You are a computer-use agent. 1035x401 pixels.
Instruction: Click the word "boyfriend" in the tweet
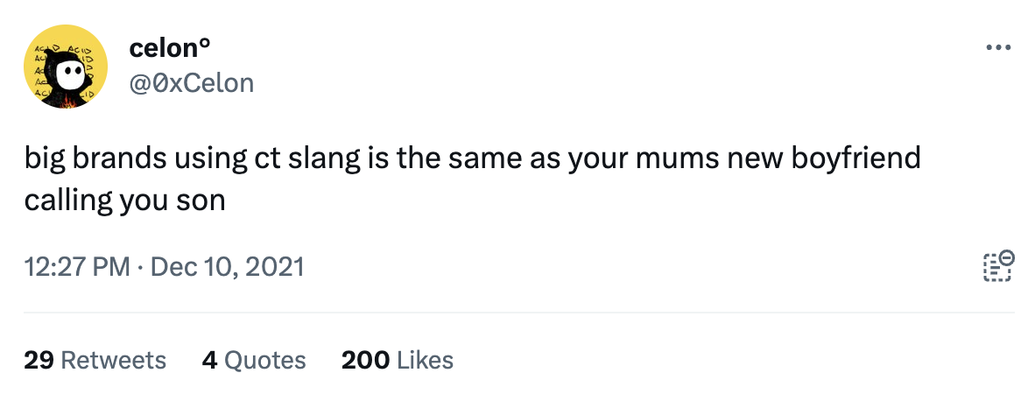(x=854, y=158)
